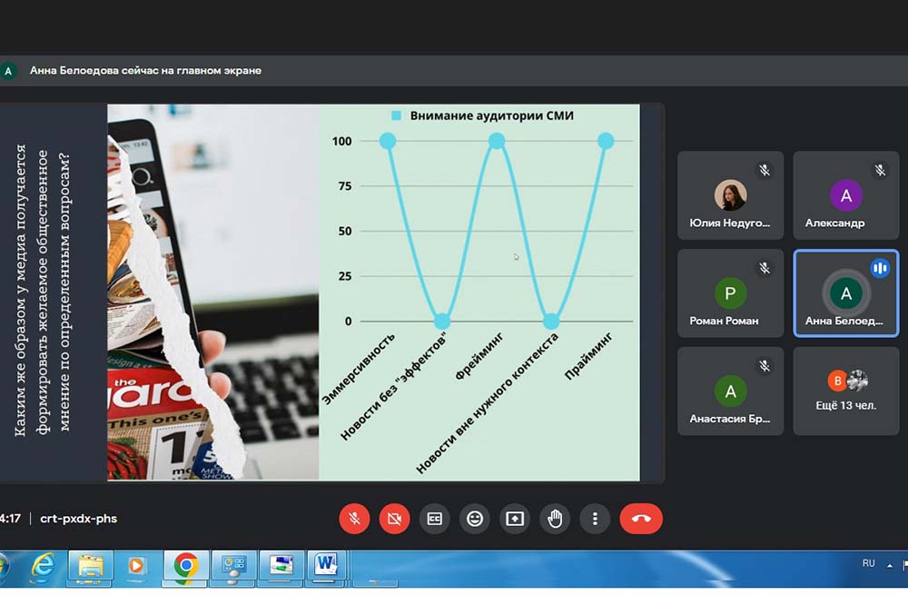Image resolution: width=908 pixels, height=605 pixels.
Task: Click the Chrome icon in the taskbar
Action: coord(186,567)
